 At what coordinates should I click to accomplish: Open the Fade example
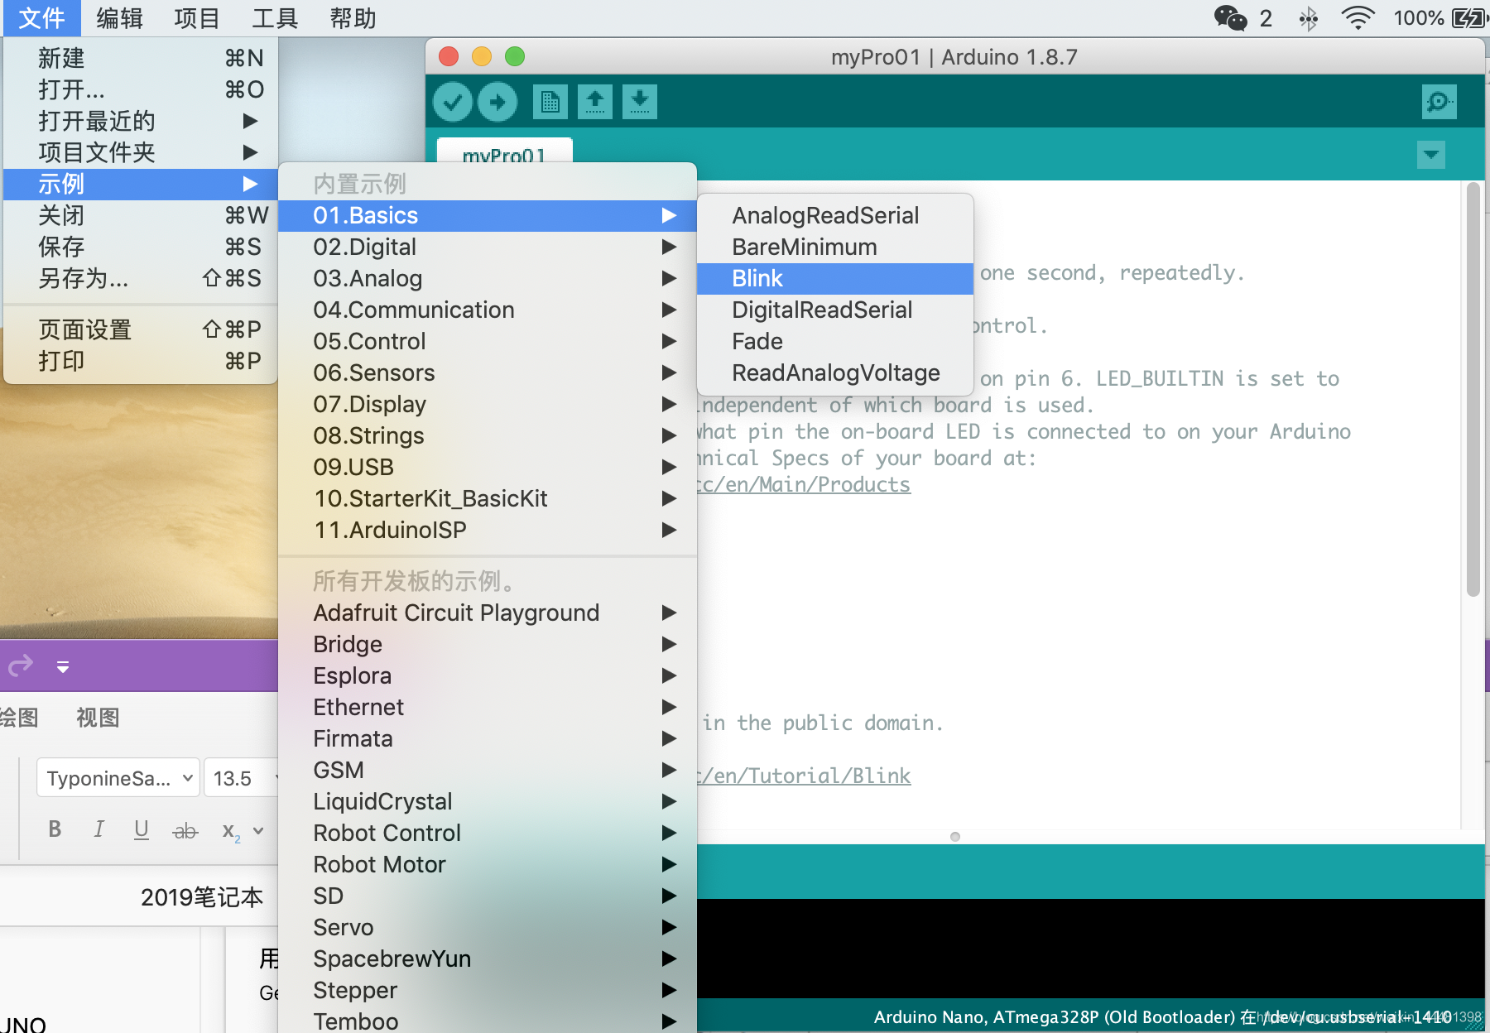[835, 341]
